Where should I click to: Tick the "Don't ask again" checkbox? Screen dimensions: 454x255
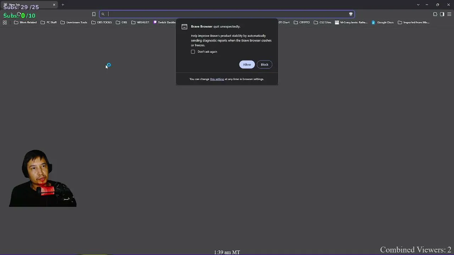193,52
